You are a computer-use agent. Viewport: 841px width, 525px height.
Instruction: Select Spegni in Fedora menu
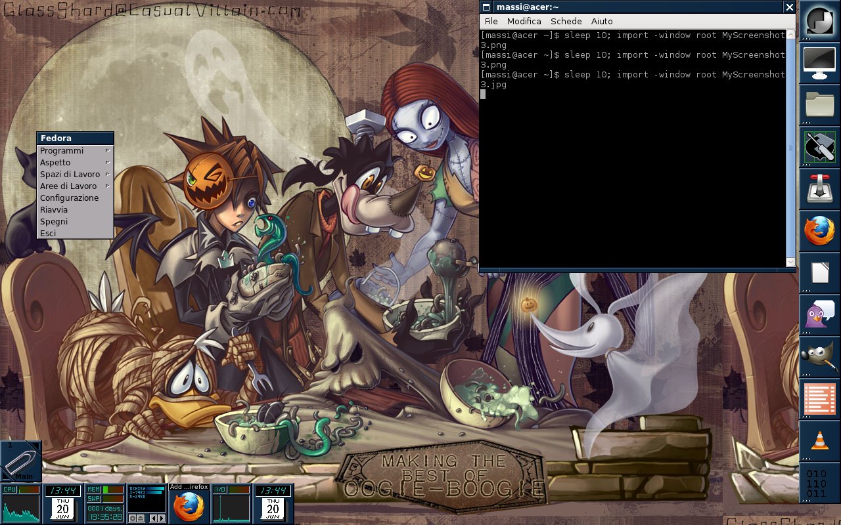tap(75, 222)
